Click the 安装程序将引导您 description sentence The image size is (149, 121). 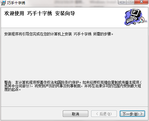click(59, 34)
